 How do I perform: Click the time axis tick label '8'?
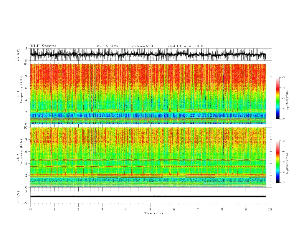tap(222, 209)
